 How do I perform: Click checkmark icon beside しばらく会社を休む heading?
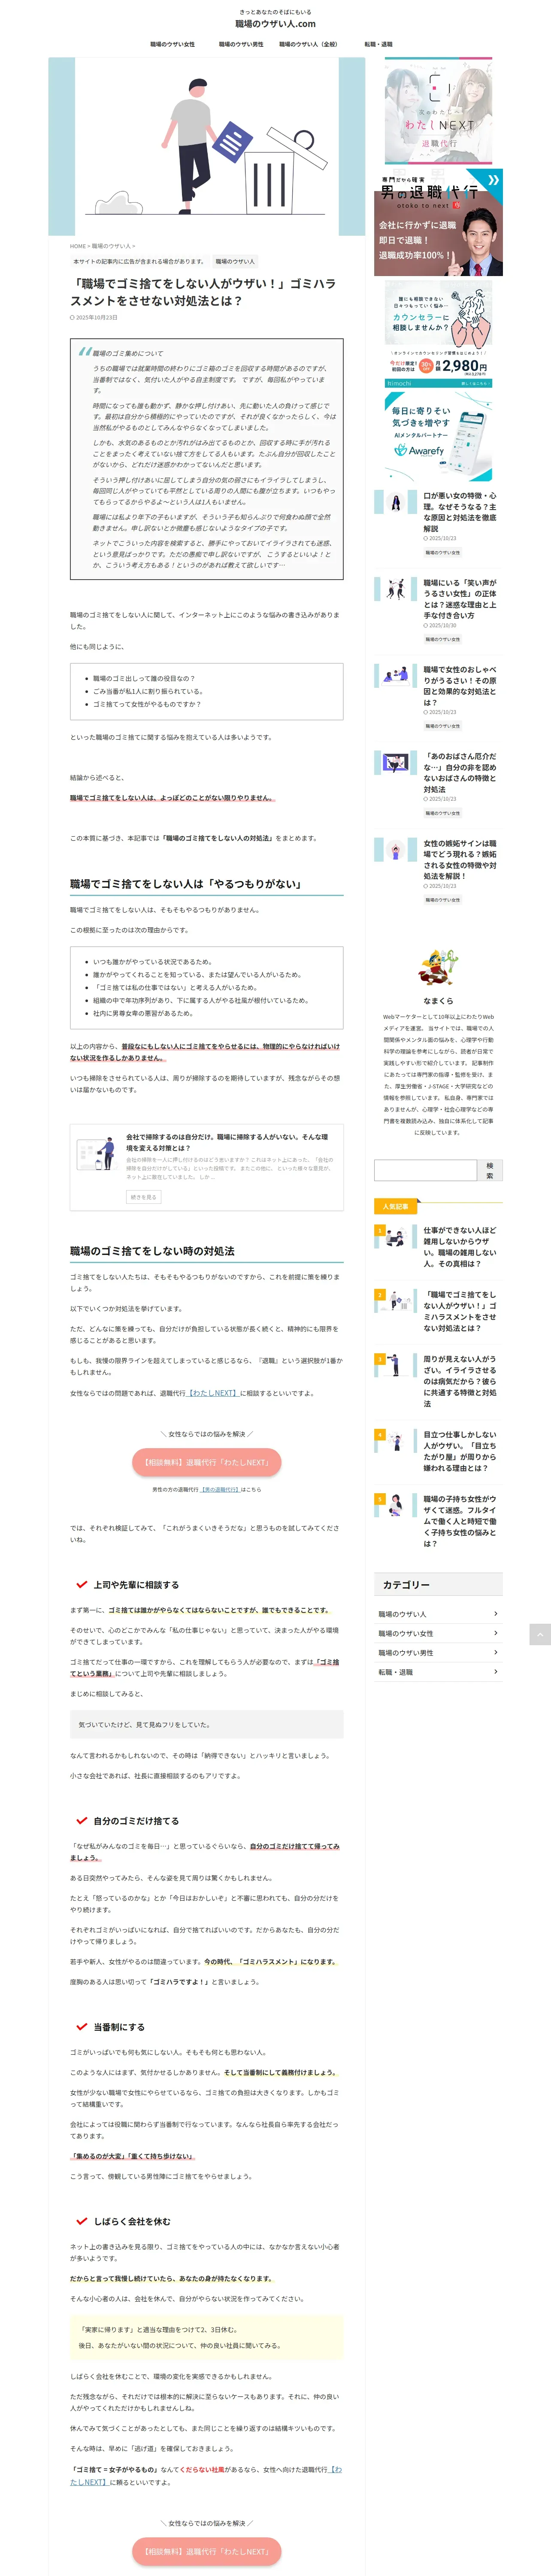[x=81, y=2221]
